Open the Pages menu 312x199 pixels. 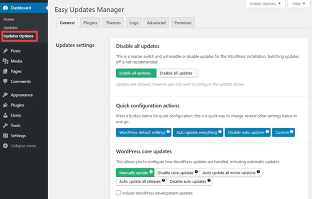24,71
